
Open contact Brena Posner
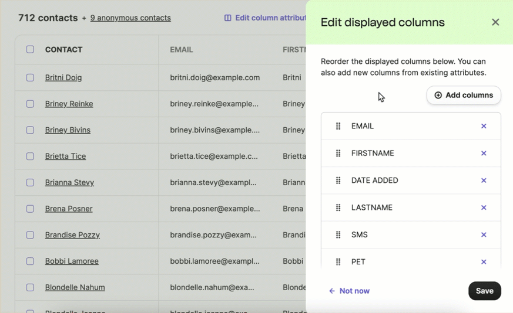(69, 209)
